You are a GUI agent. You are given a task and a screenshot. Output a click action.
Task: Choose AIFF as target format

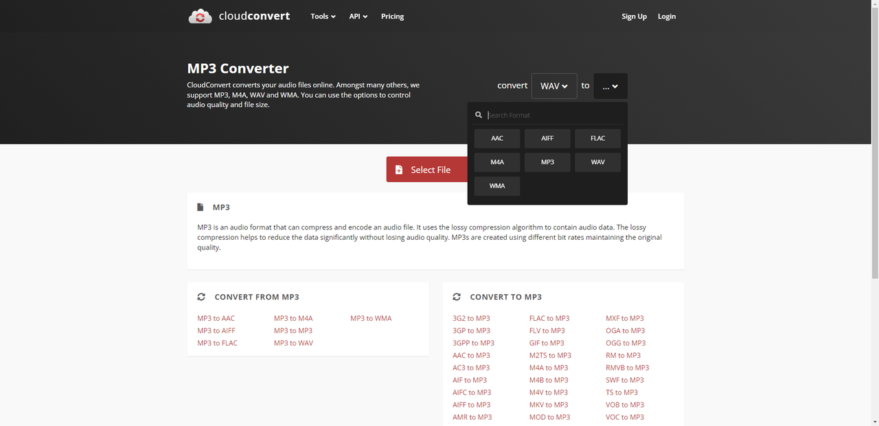(547, 138)
